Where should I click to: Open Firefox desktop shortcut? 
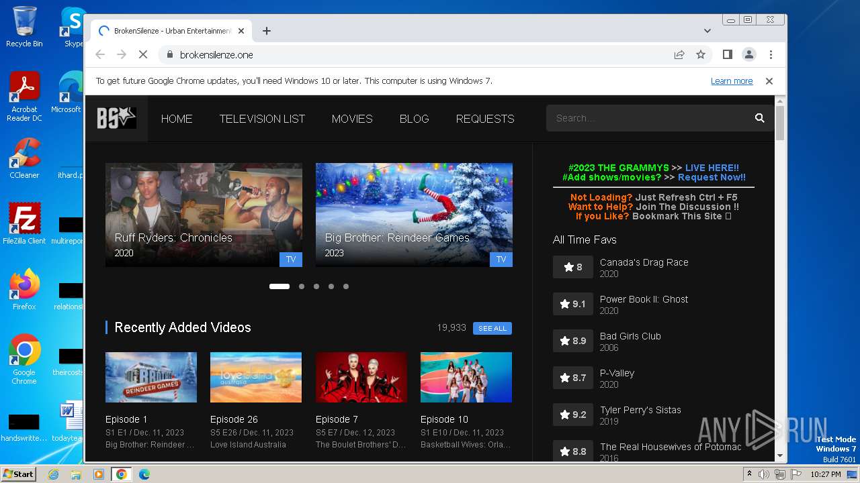click(24, 290)
